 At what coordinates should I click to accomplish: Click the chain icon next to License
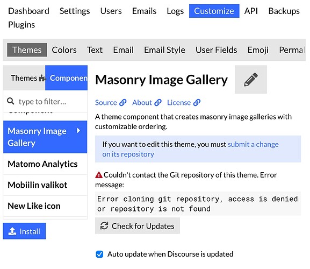point(197,103)
